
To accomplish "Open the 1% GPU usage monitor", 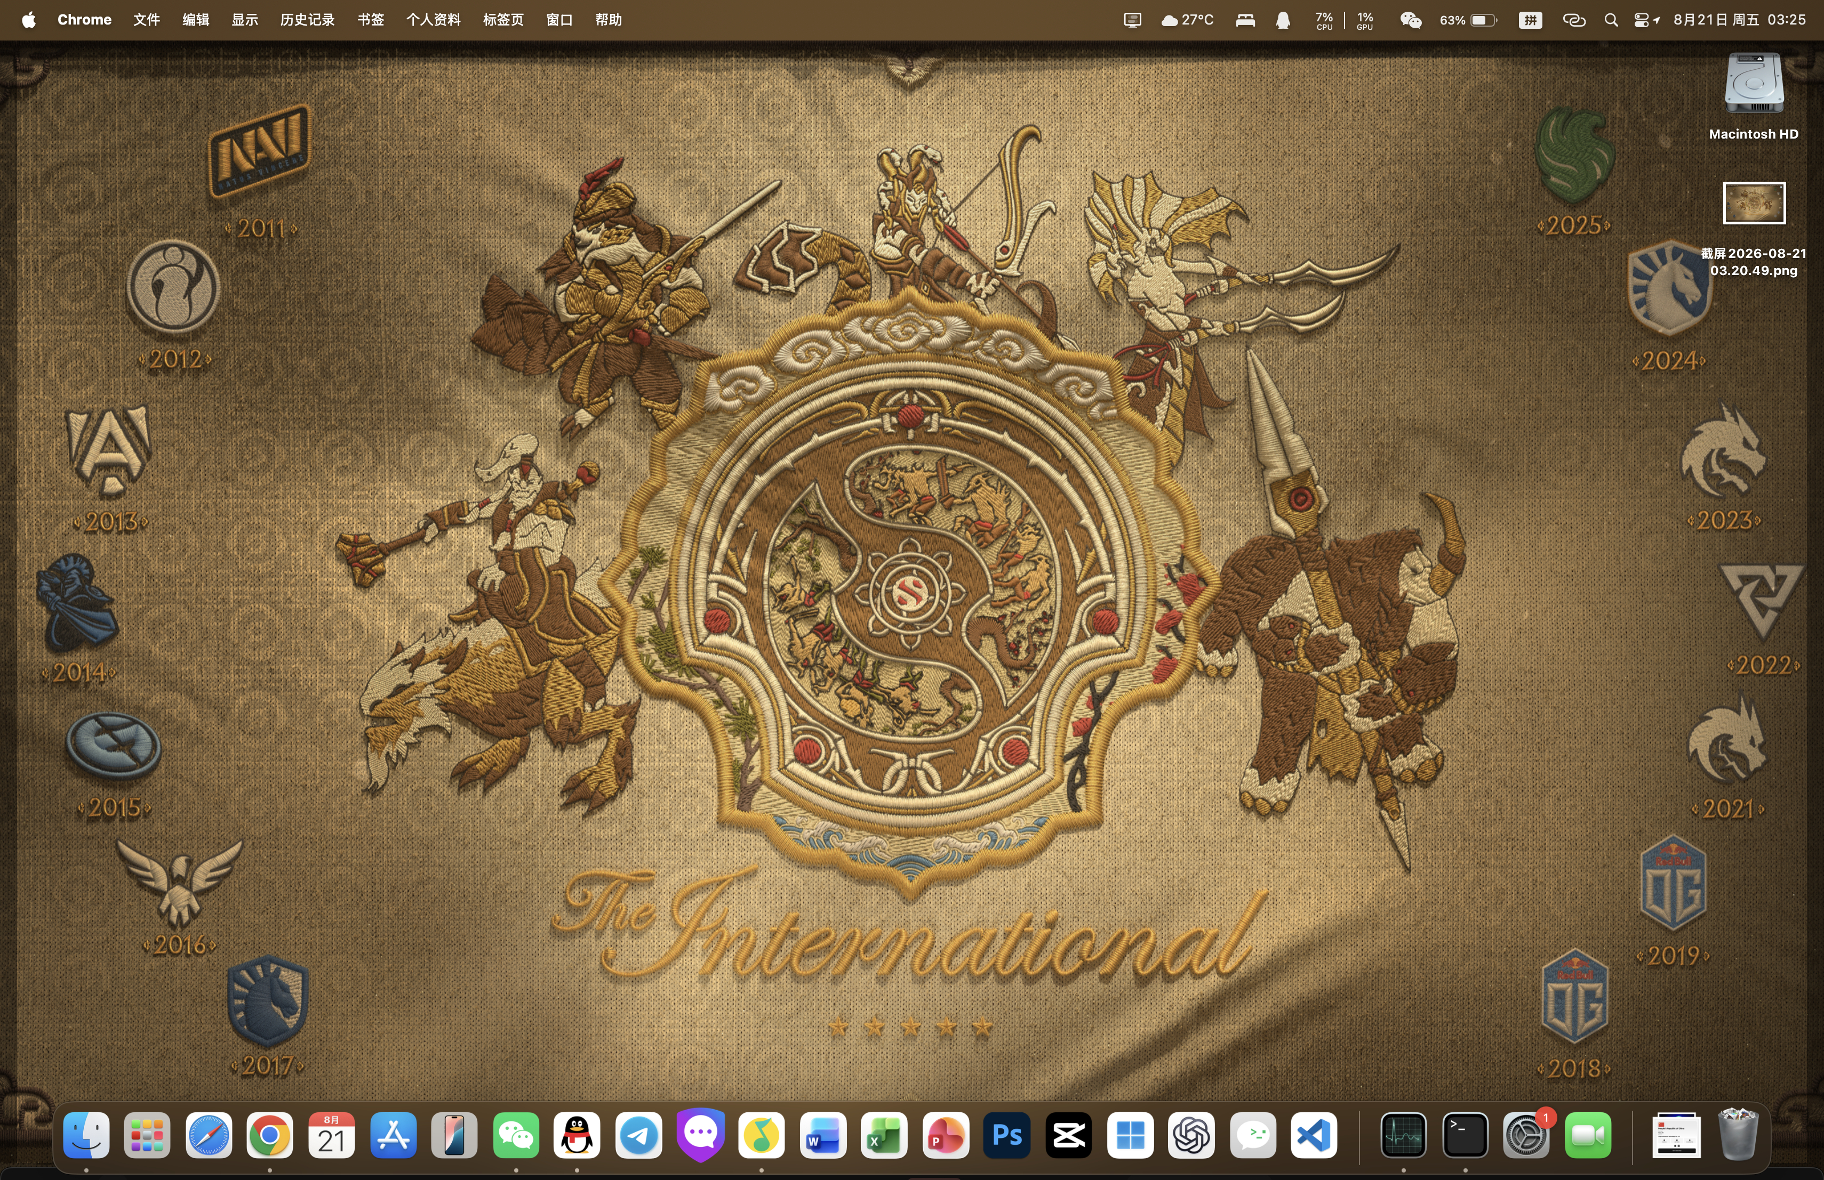I will click(x=1365, y=20).
